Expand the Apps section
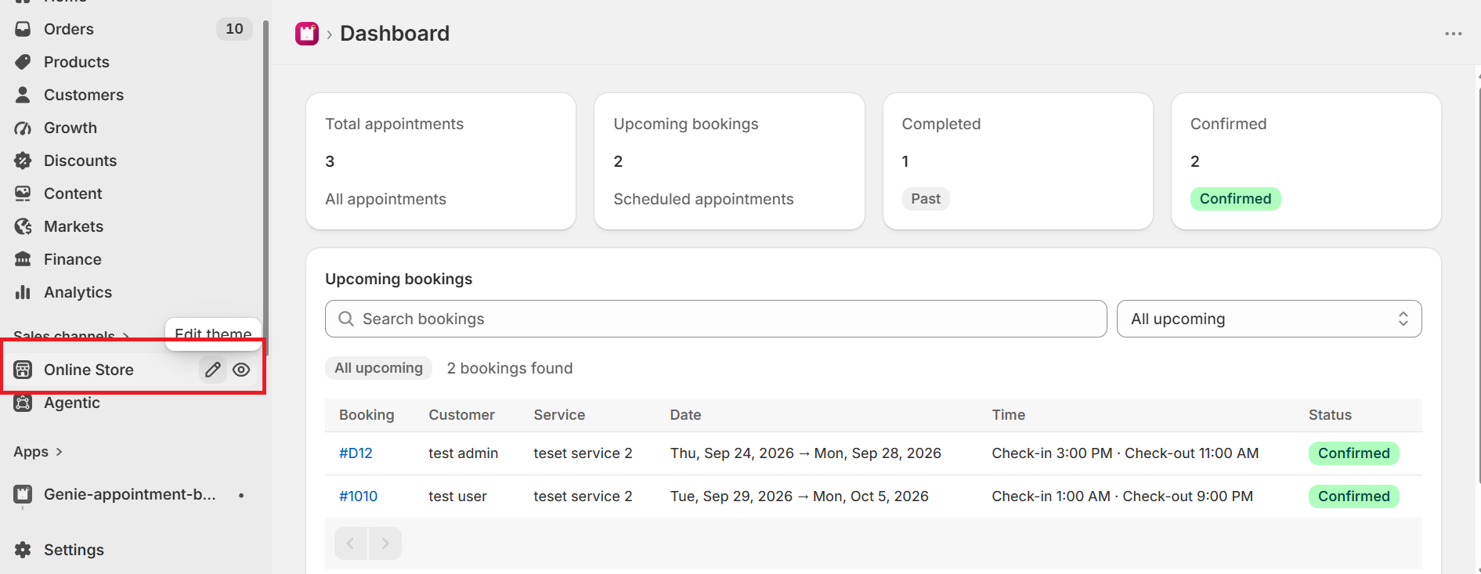 [38, 452]
